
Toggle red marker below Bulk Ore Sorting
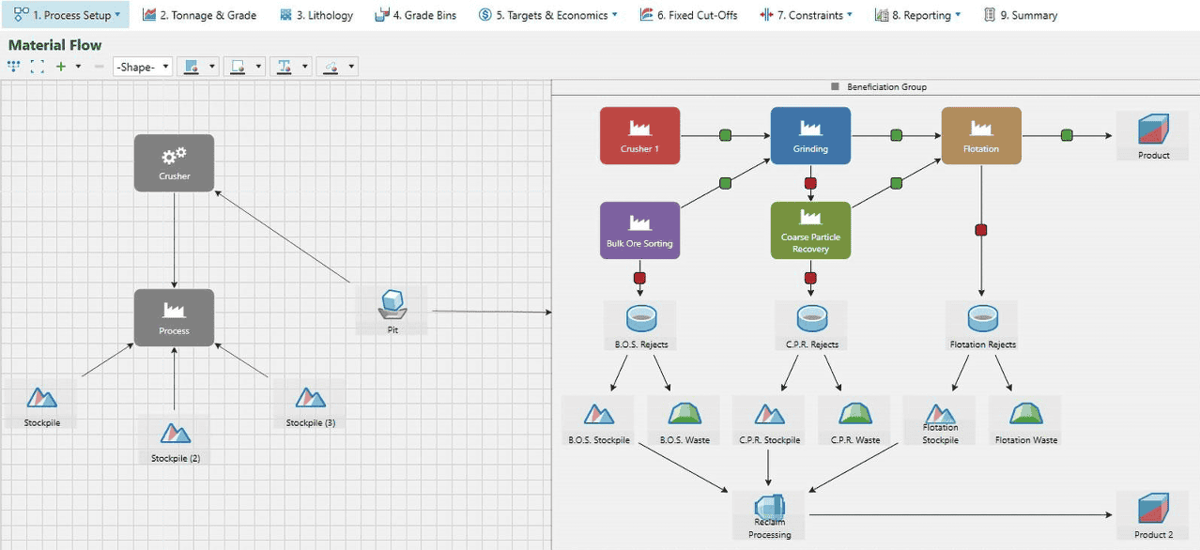point(639,278)
